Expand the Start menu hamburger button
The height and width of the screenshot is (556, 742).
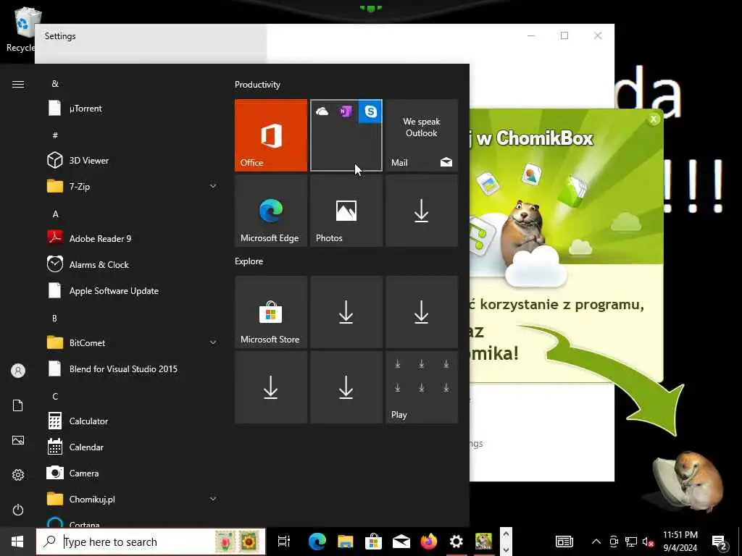pyautogui.click(x=18, y=84)
